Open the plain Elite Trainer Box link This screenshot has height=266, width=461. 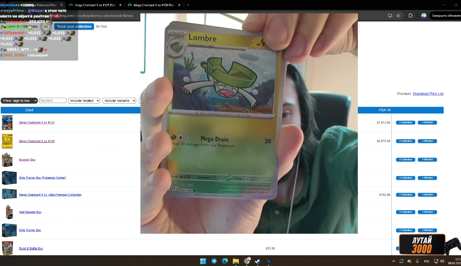click(30, 230)
